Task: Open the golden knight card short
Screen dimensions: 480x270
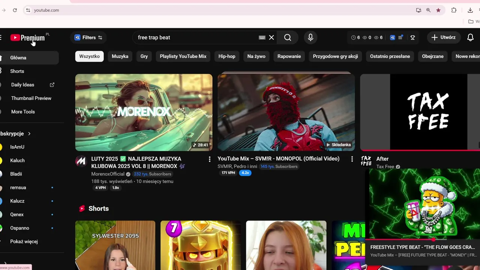Action: click(201, 245)
